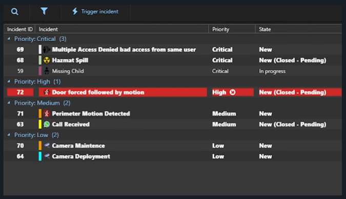Click the Trigger incident button label
The width and height of the screenshot is (346, 199).
coord(100,11)
